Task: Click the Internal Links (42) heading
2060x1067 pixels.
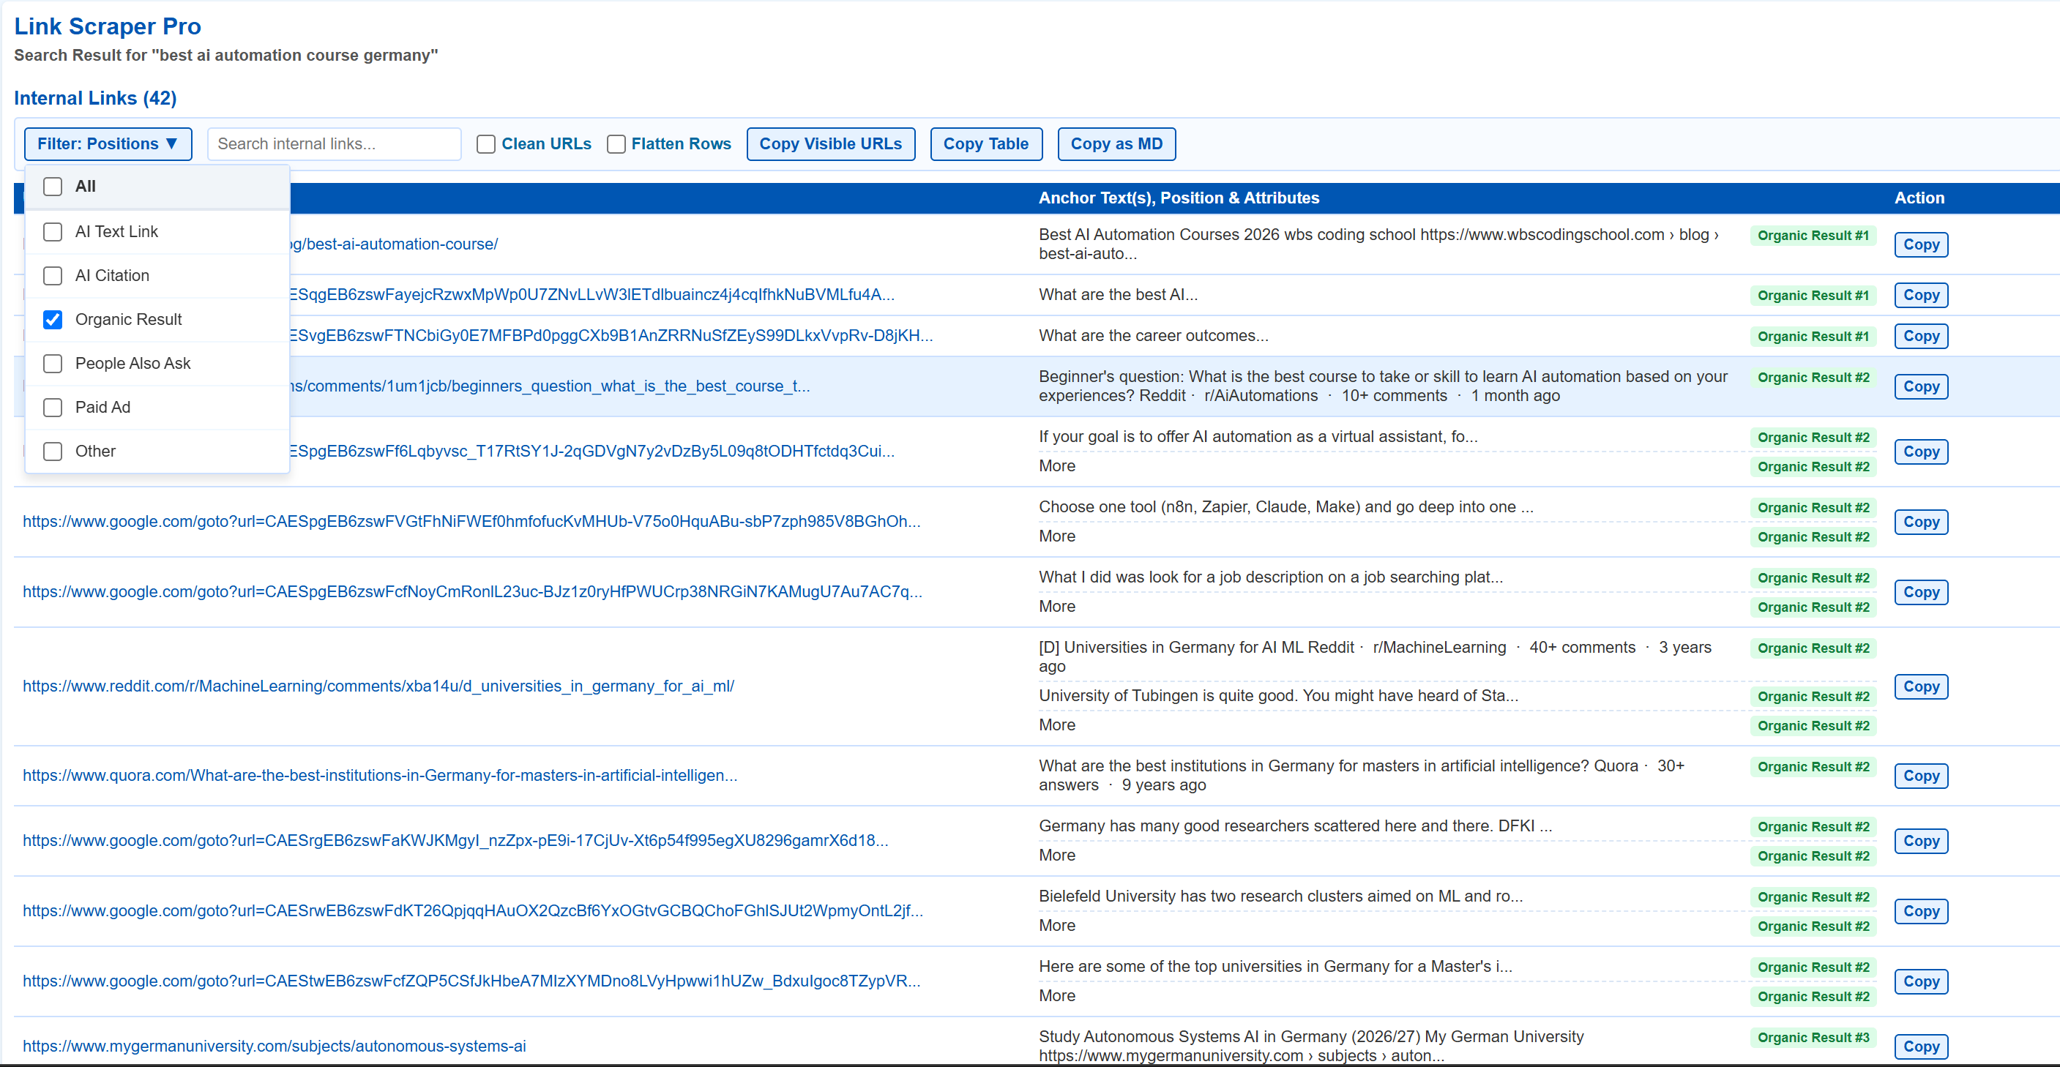Action: point(95,98)
